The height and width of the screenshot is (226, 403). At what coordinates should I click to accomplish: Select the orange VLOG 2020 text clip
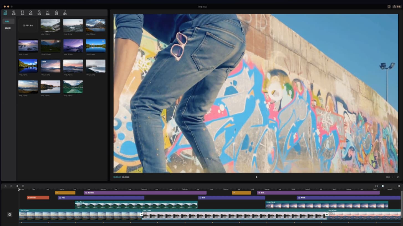click(38, 198)
